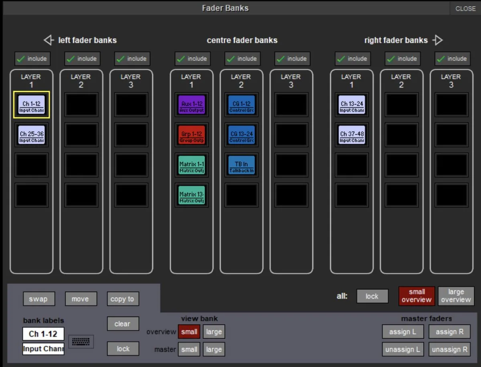Viewport: 481px width, 367px height.
Task: Select the Aux 1-12 Aux Output bank
Action: click(x=192, y=105)
